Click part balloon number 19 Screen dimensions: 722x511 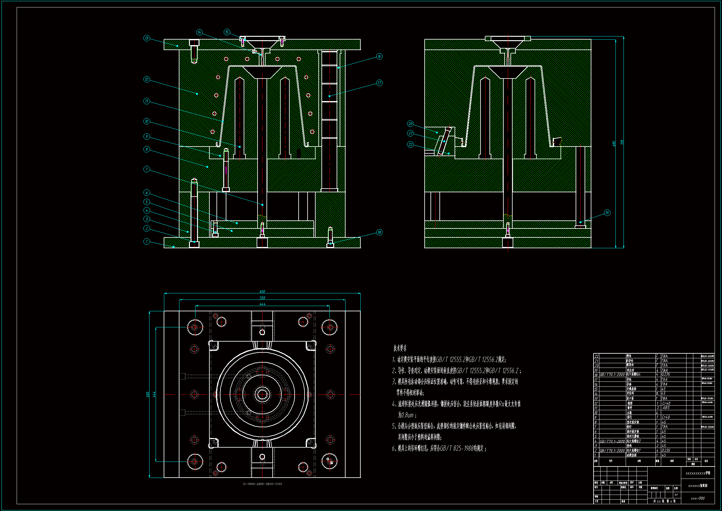point(607,213)
